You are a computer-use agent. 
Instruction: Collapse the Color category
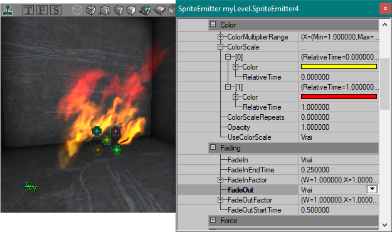click(x=213, y=24)
